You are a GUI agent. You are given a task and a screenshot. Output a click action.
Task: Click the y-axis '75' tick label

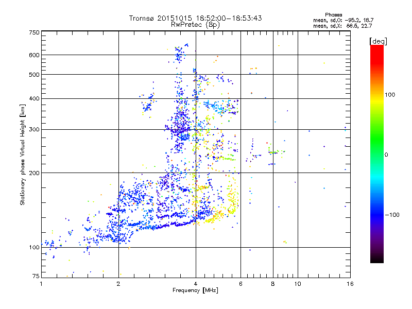pyautogui.click(x=36, y=276)
